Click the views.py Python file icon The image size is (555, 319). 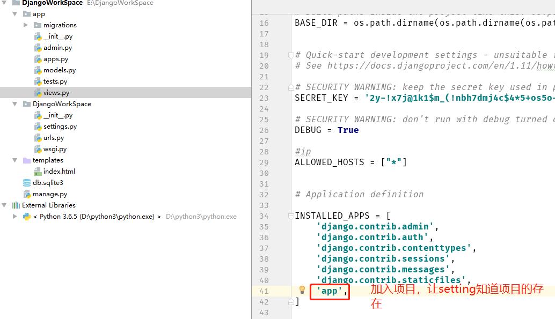click(38, 93)
